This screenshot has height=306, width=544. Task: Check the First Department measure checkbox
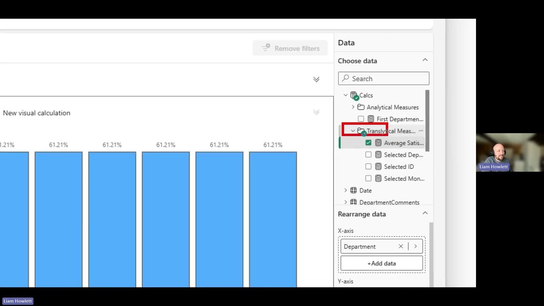point(361,119)
